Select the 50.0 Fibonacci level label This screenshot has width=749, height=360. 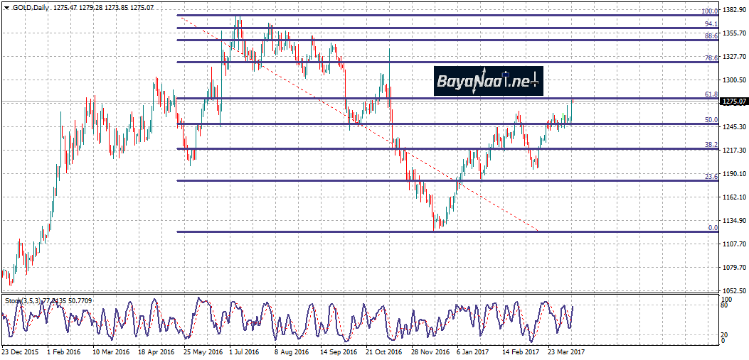coord(710,120)
